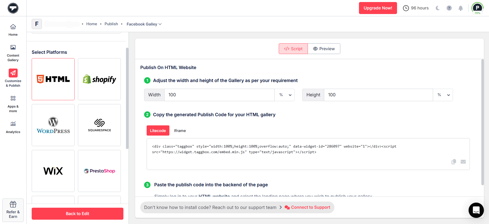Switch to the Iframe code tab
The height and width of the screenshot is (224, 489).
coord(180,130)
